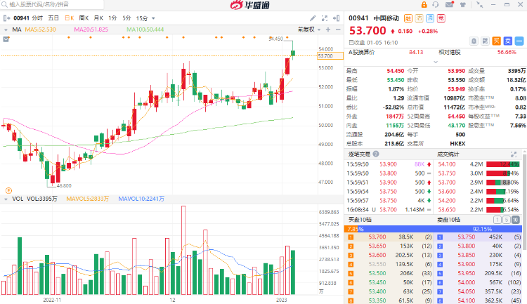Open the orange lock icon
This screenshot has height=304, width=527.
tap(424, 5)
